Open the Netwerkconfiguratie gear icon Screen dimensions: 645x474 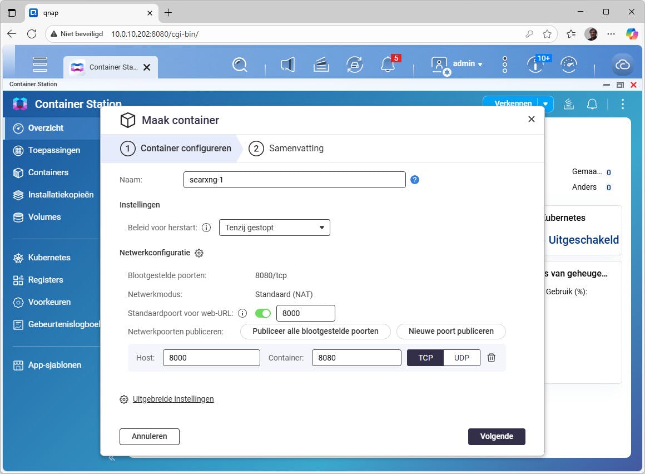tap(199, 253)
